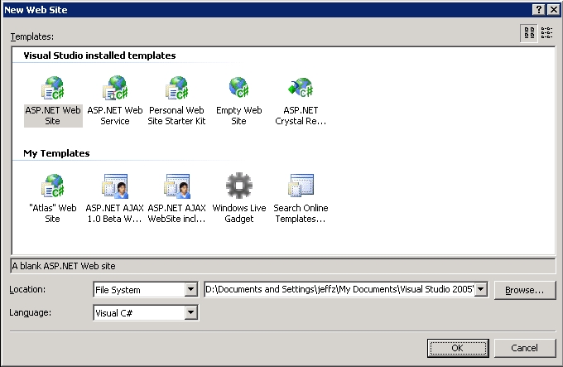563x367 pixels.
Task: Select the "Atlas" Web Site template icon
Action: 53,186
